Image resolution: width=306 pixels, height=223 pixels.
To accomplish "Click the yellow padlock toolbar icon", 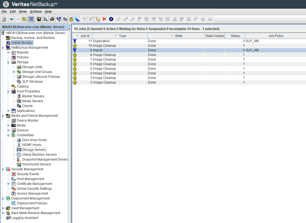I will coord(71,19).
